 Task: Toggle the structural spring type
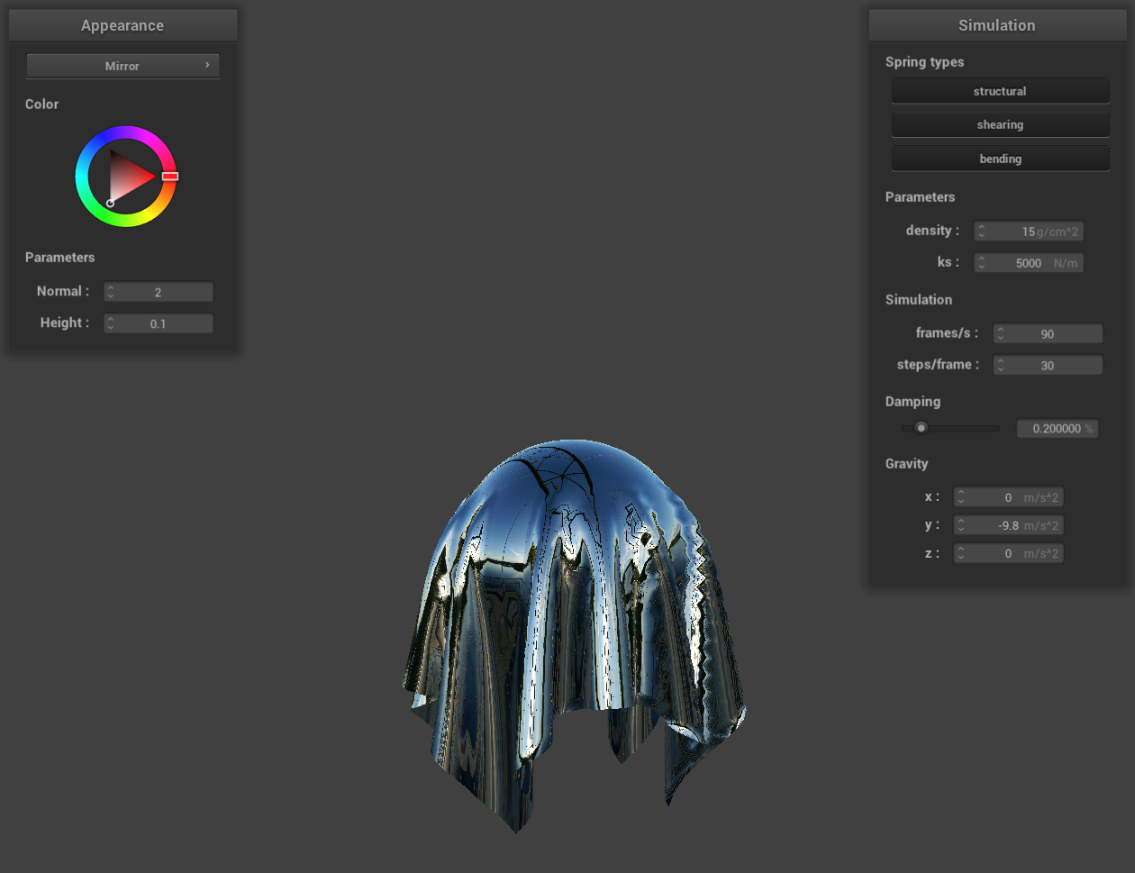tap(1000, 91)
